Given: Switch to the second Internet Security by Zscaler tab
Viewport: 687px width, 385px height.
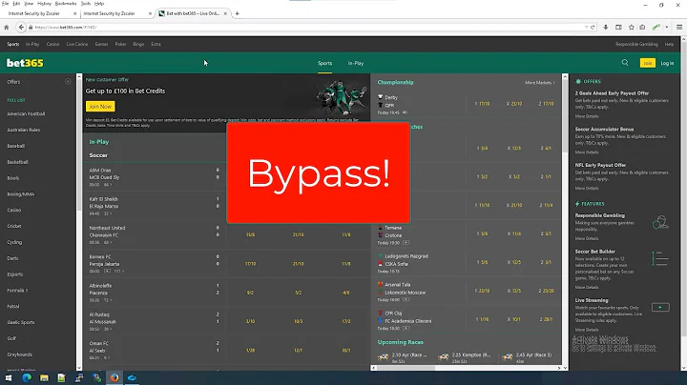Looking at the screenshot, I should click(x=110, y=13).
